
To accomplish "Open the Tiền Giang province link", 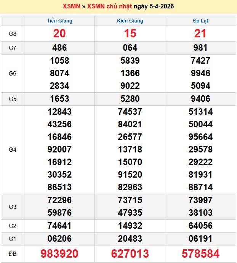I will pyautogui.click(x=59, y=21).
